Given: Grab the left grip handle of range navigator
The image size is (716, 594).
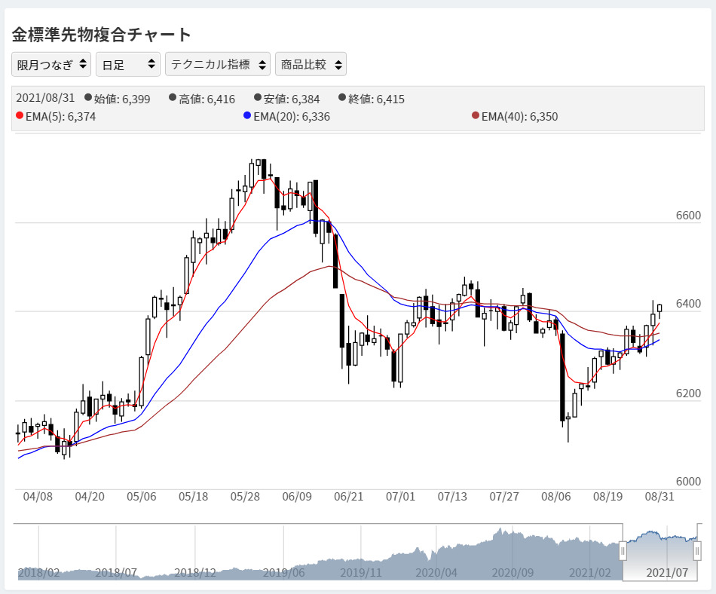Looking at the screenshot, I should pyautogui.click(x=623, y=552).
